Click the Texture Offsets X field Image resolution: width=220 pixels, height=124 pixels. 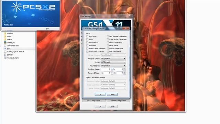(107, 73)
